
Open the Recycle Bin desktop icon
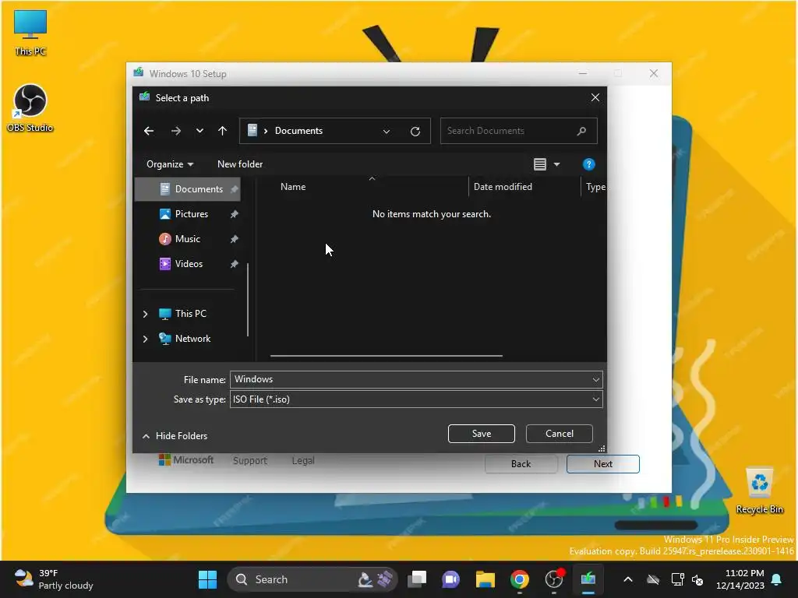[x=760, y=491]
